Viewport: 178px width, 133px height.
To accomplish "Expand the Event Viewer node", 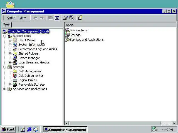I will coord(10,40).
